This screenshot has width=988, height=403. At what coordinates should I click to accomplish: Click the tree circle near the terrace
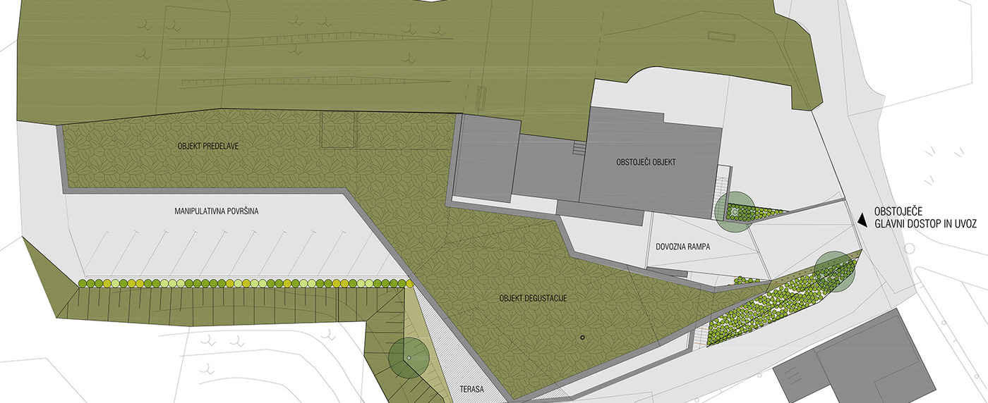click(x=408, y=358)
